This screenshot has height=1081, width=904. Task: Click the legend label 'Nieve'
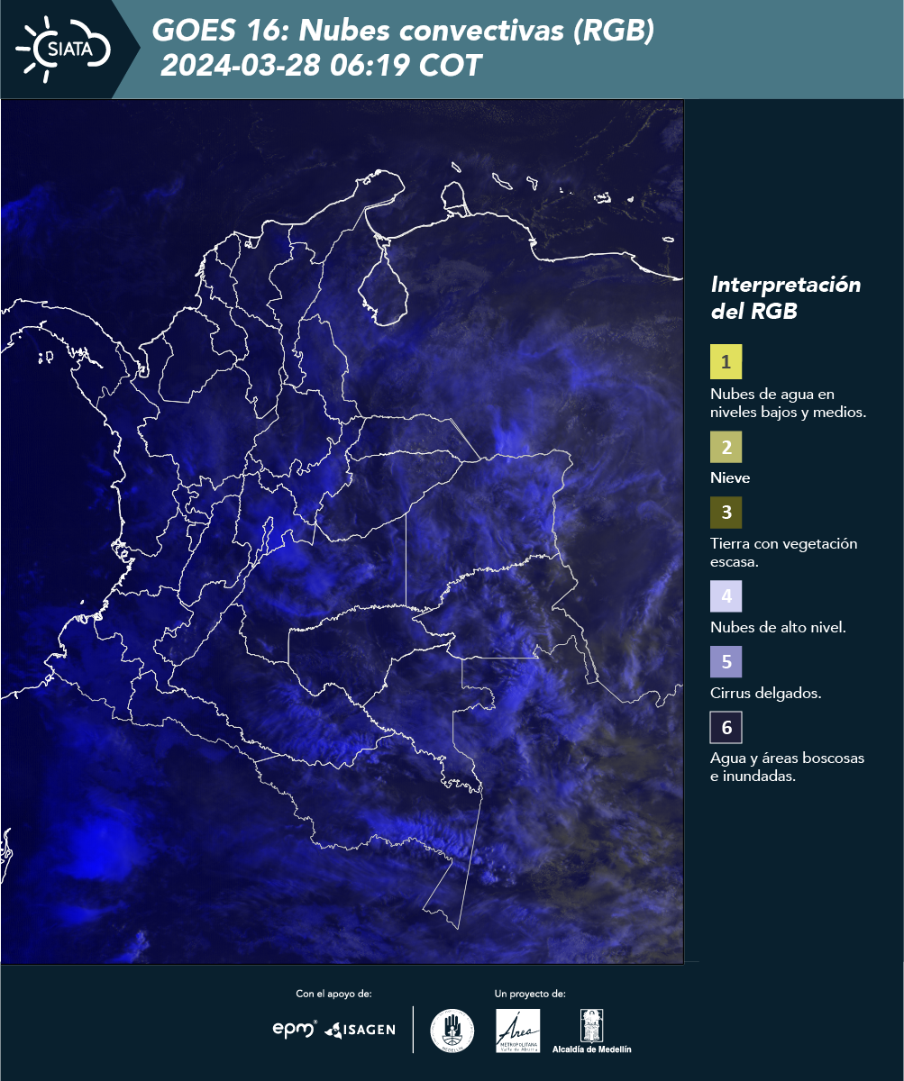click(730, 478)
